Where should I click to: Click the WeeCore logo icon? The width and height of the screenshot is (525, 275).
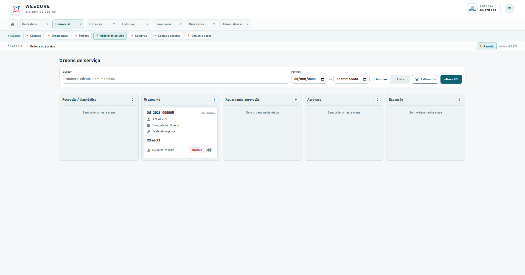[16, 9]
